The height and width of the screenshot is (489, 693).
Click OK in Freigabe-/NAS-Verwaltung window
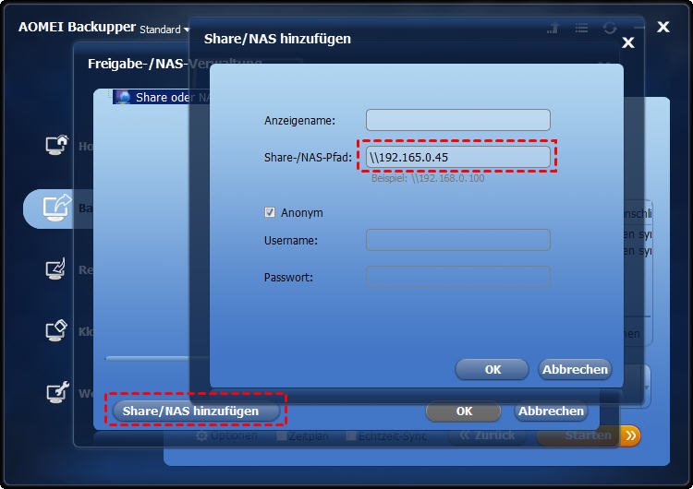point(464,411)
